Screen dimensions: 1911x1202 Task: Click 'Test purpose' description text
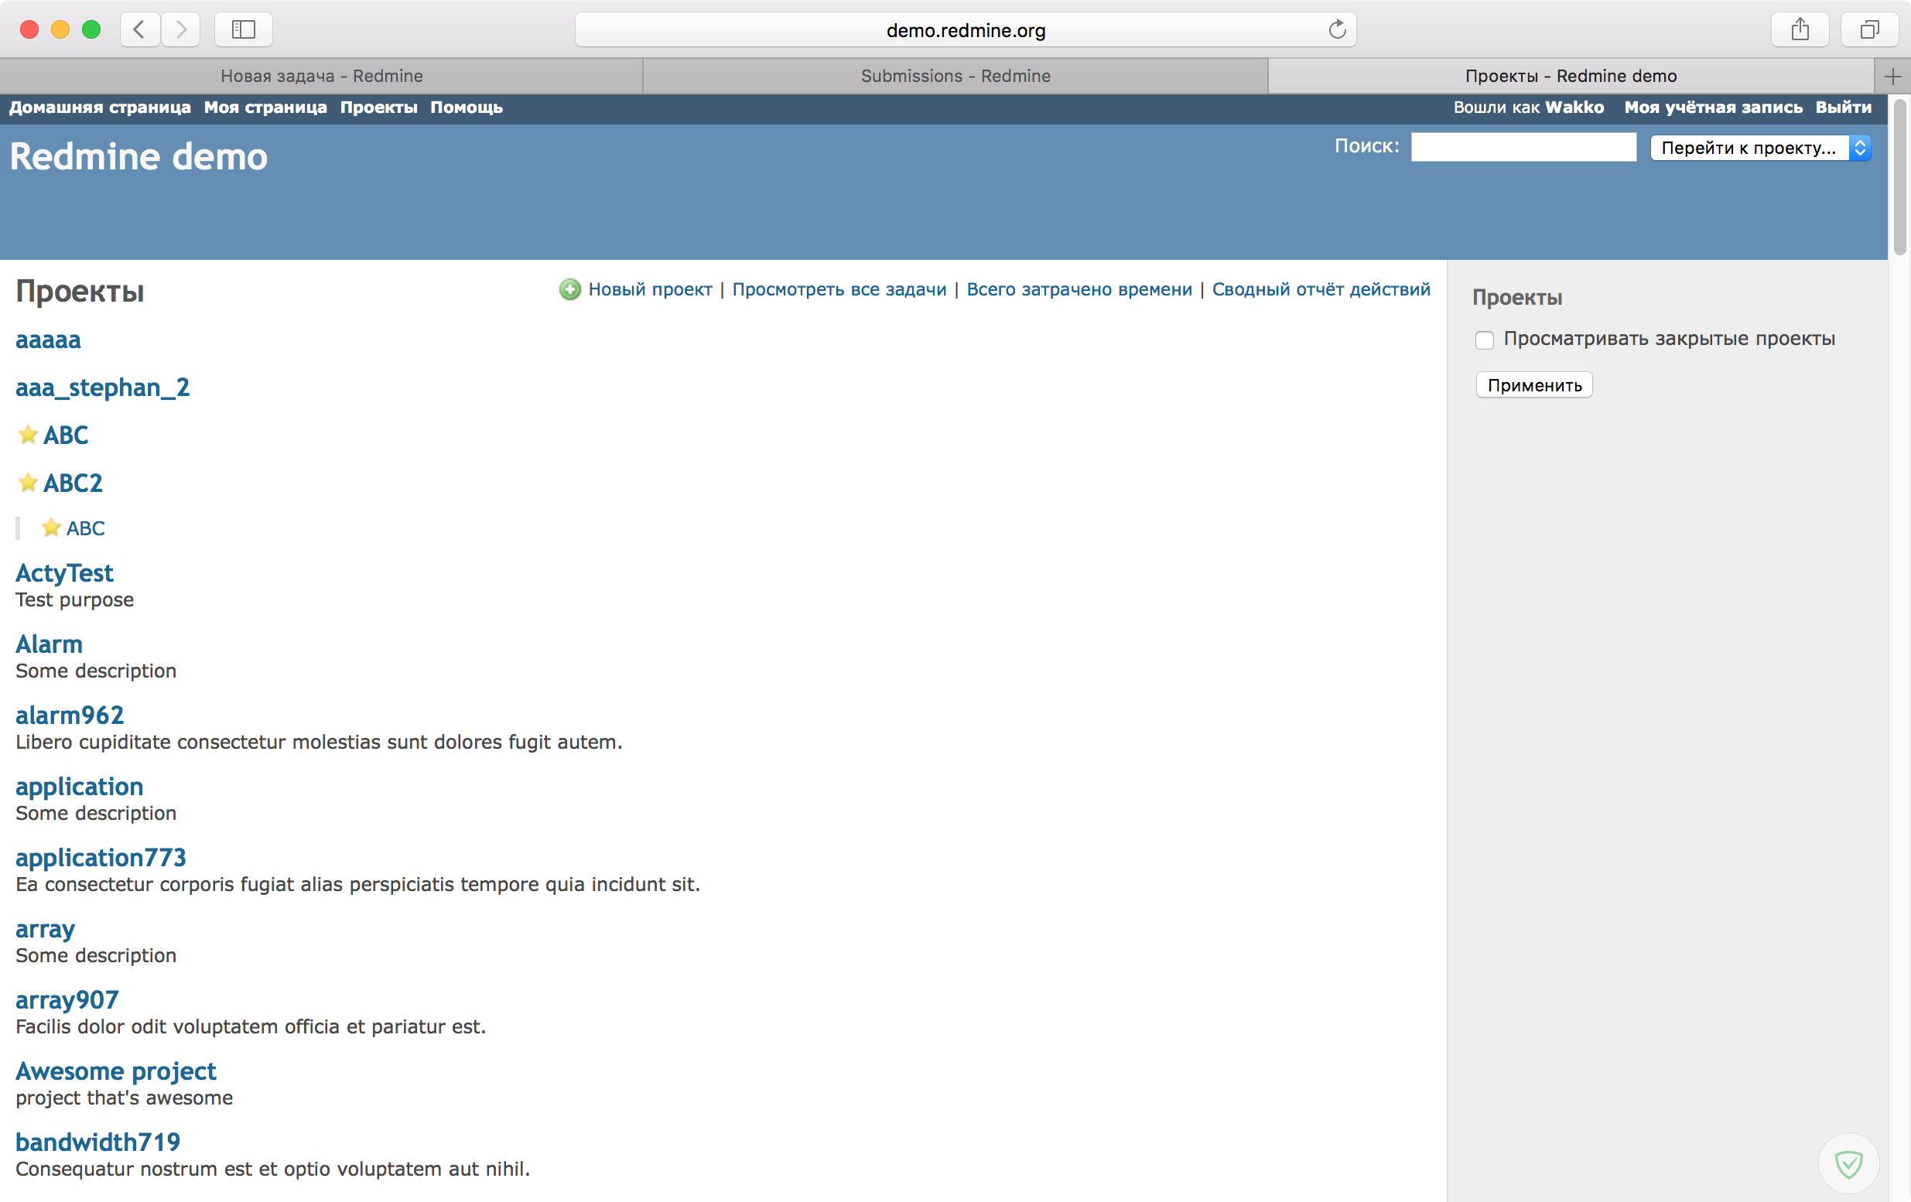pyautogui.click(x=74, y=599)
